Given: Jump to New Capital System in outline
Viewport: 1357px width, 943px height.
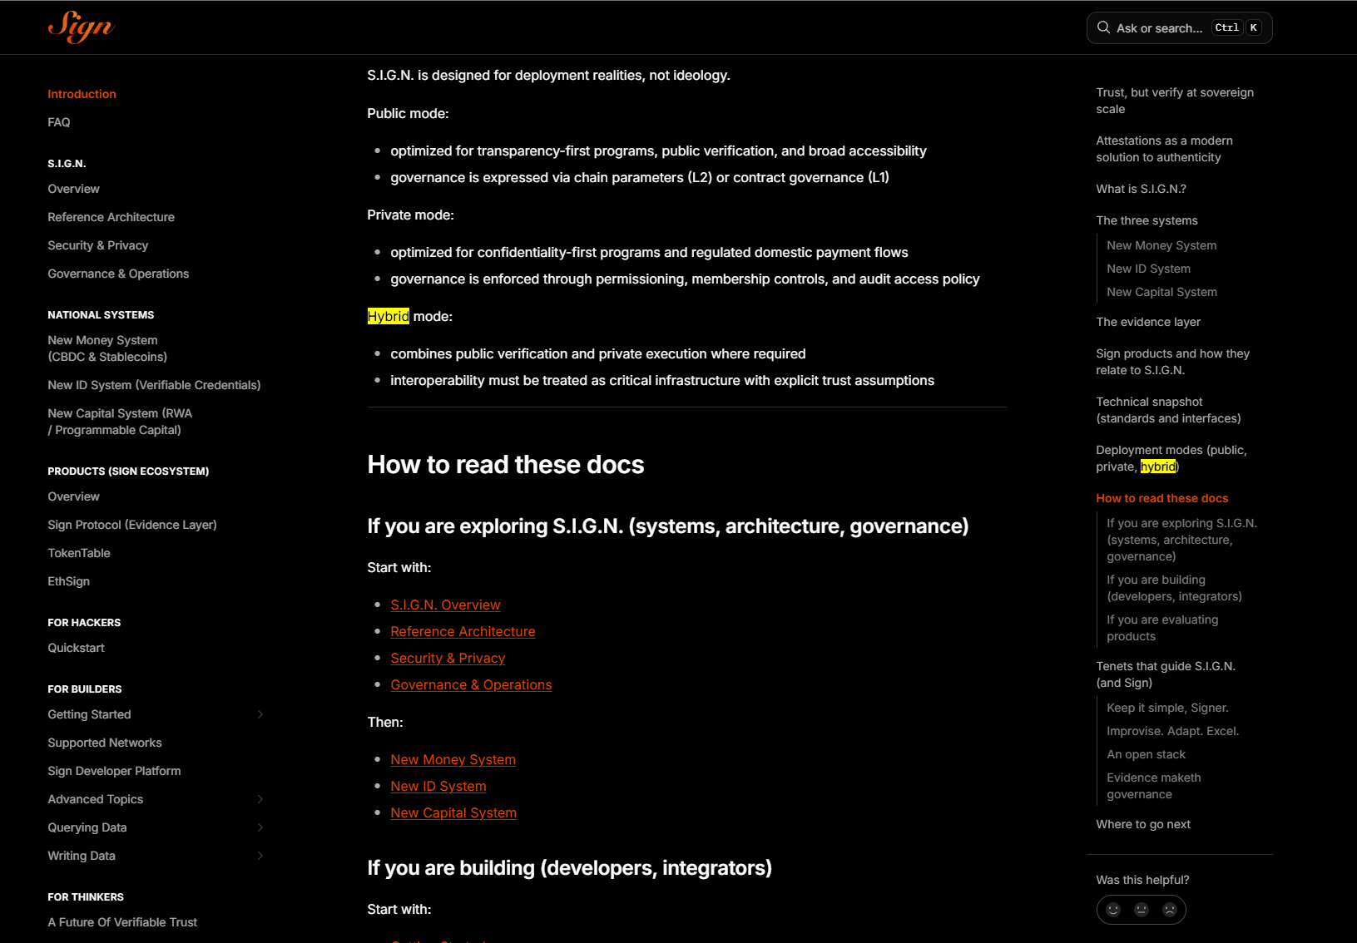Looking at the screenshot, I should point(1161,292).
